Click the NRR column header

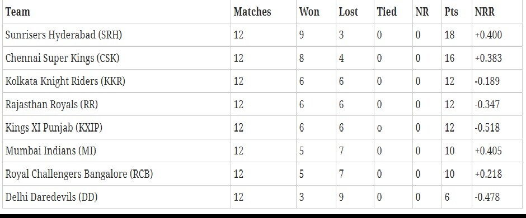[485, 12]
